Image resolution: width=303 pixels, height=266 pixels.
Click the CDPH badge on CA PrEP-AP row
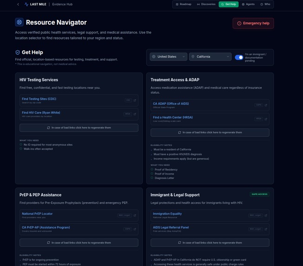(x=128, y=229)
